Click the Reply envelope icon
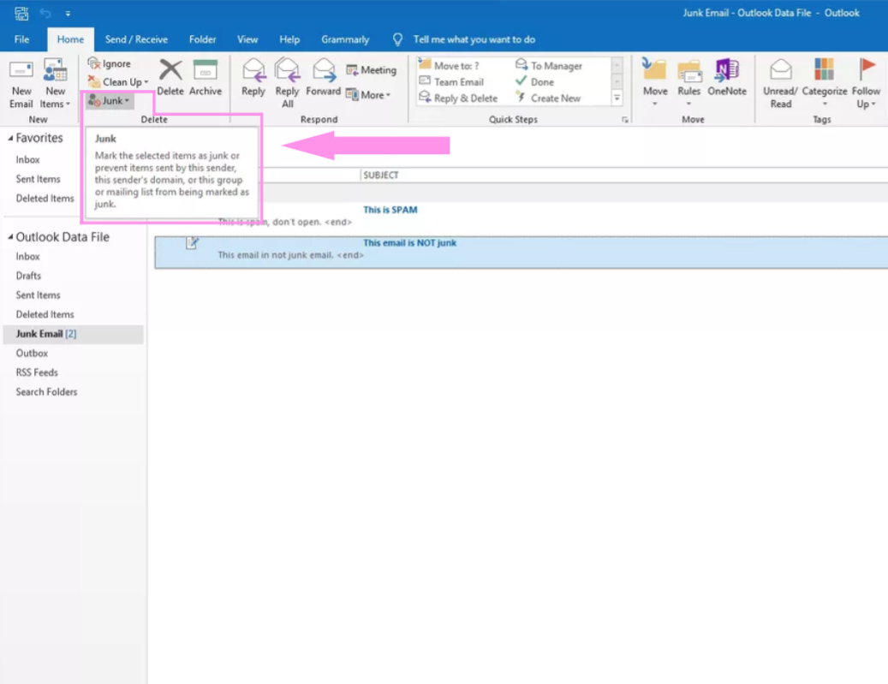Screen dimensions: 888x684 (253, 71)
